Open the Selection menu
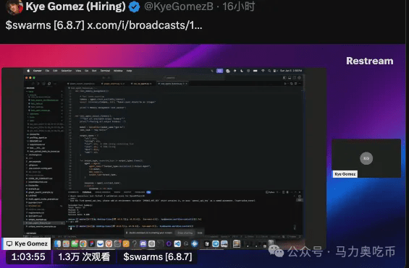This screenshot has height=268, width=409. (x=67, y=71)
